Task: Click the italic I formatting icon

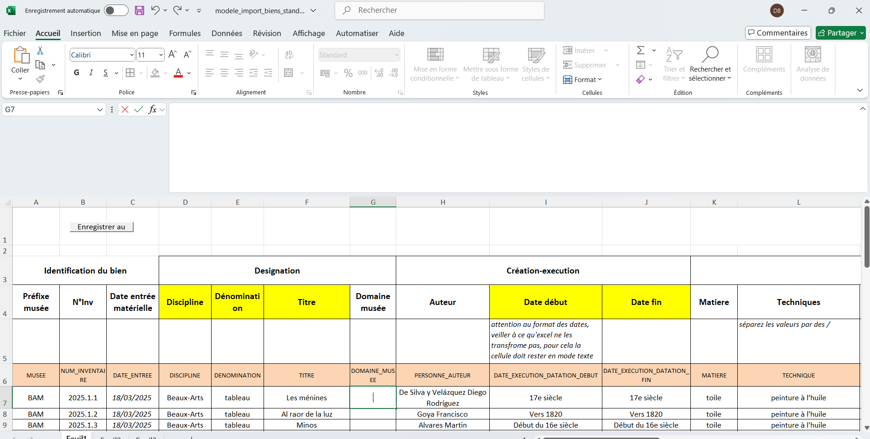Action: (x=91, y=72)
